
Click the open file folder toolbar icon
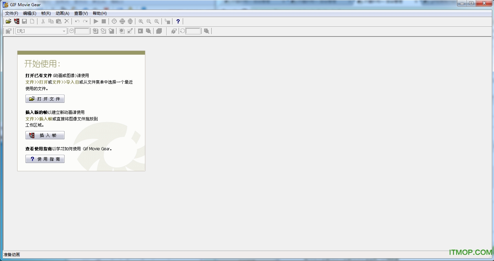pyautogui.click(x=9, y=21)
